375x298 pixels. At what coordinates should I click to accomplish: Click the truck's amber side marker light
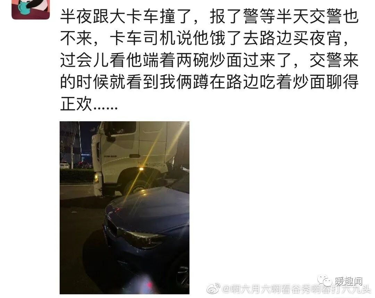tap(141, 169)
